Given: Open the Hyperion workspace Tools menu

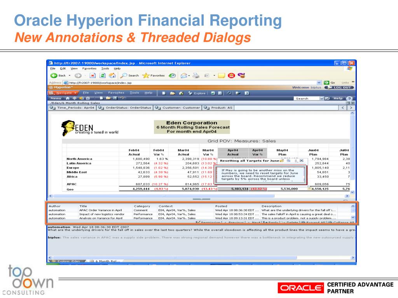Looking at the screenshot, I should [x=134, y=93].
